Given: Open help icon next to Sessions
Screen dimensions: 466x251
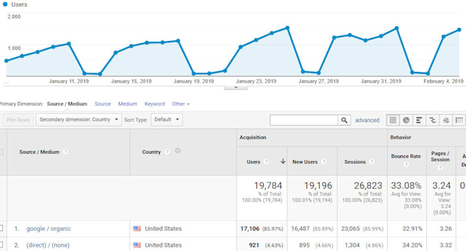Looking at the screenshot, I should pyautogui.click(x=371, y=161).
